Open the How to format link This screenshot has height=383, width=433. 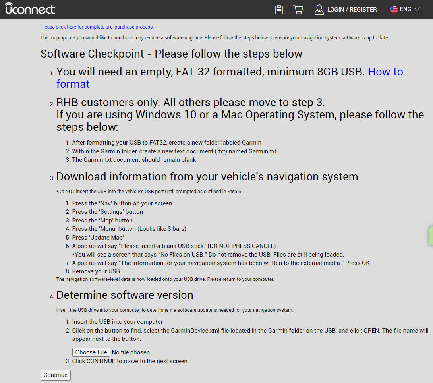pos(230,78)
